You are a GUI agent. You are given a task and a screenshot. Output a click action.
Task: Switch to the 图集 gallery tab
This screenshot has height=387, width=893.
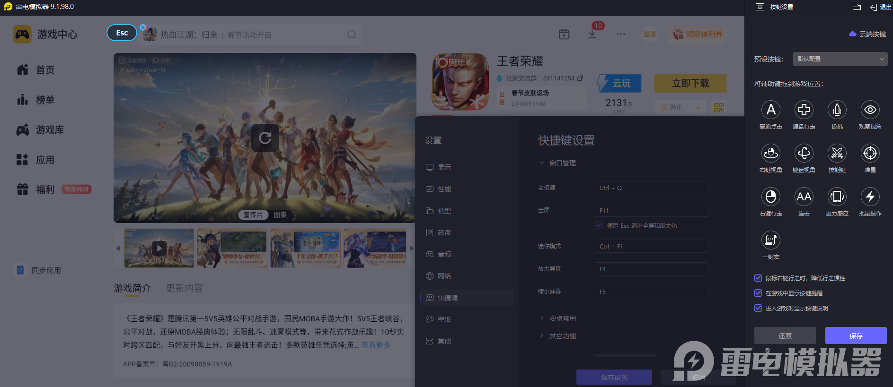[x=280, y=215]
